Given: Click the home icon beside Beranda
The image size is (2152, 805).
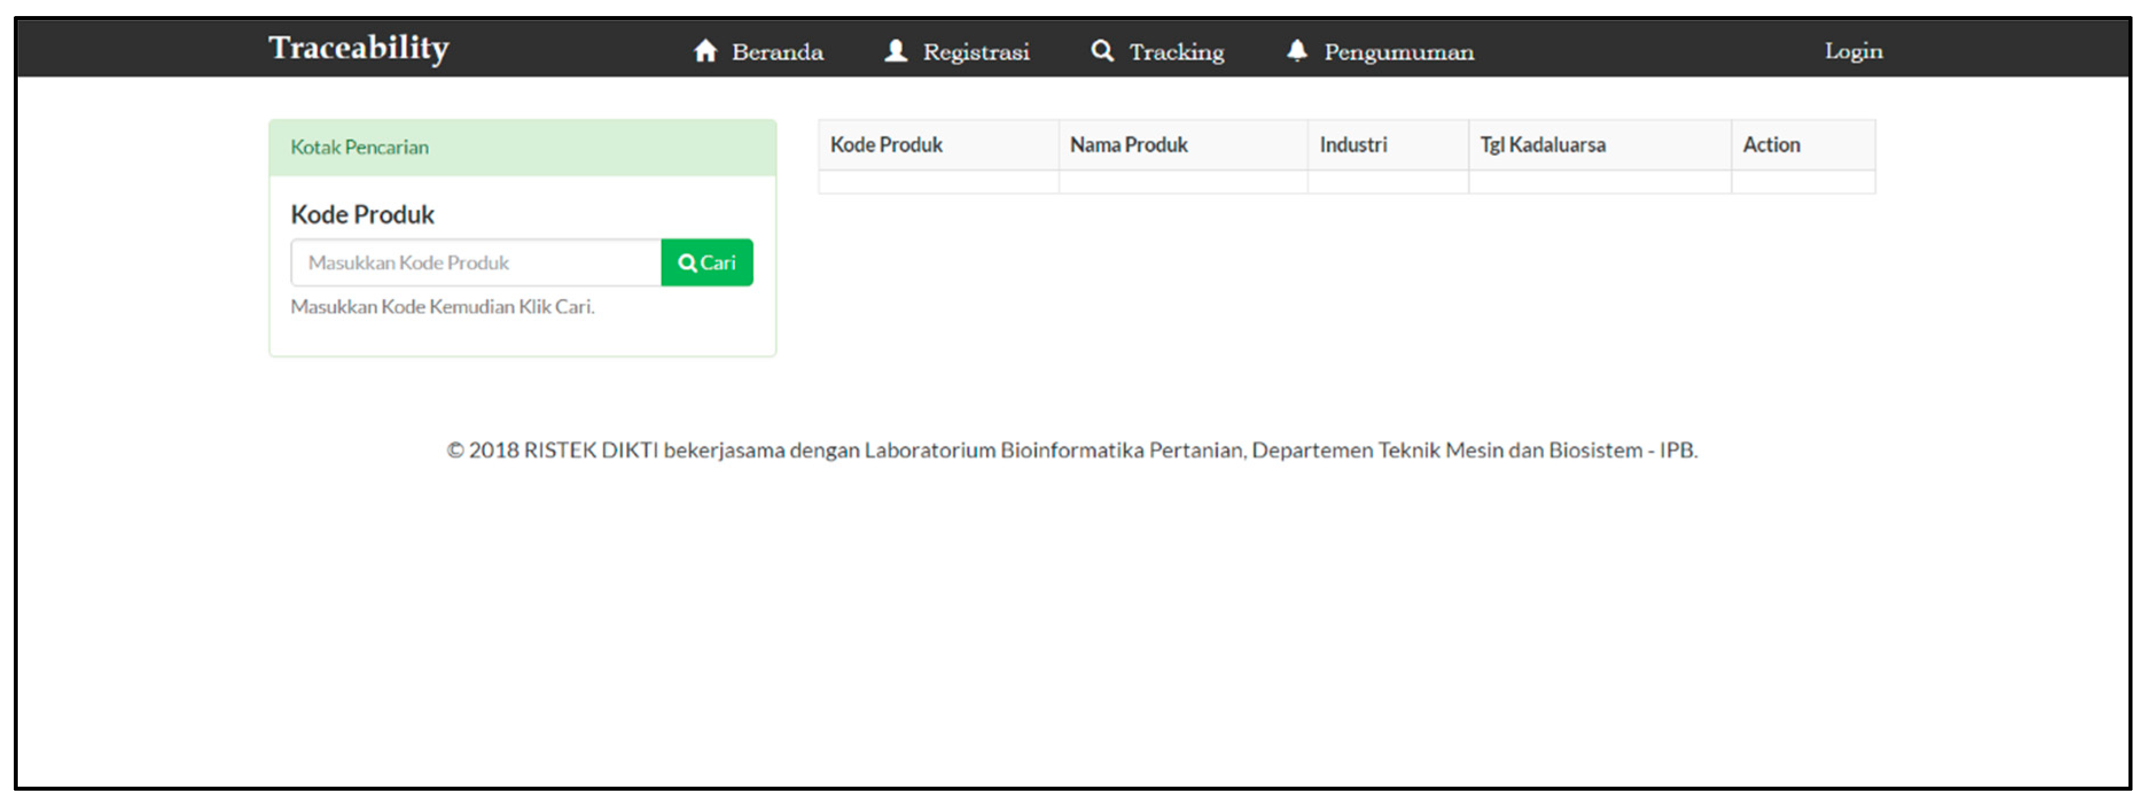Looking at the screenshot, I should pyautogui.click(x=705, y=51).
